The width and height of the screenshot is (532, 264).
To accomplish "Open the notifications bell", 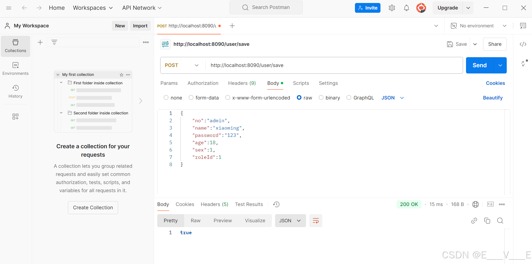I will 406,8.
